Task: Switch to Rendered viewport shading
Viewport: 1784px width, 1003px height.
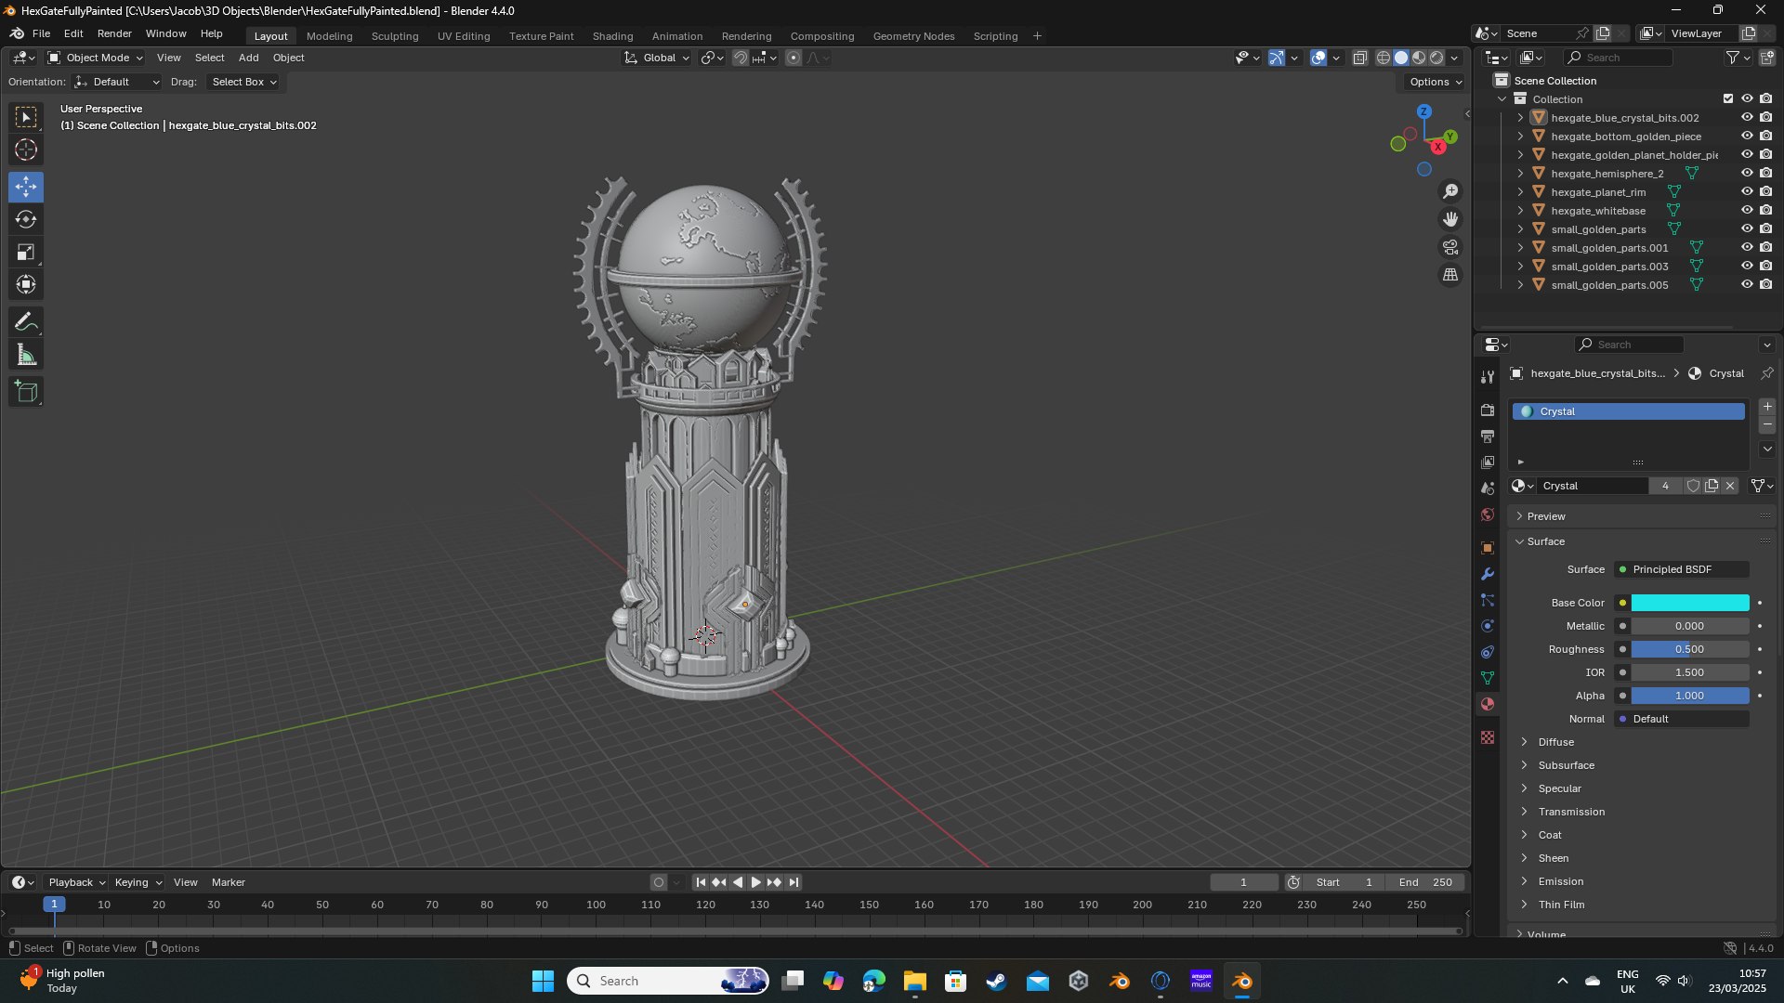Action: tap(1436, 58)
